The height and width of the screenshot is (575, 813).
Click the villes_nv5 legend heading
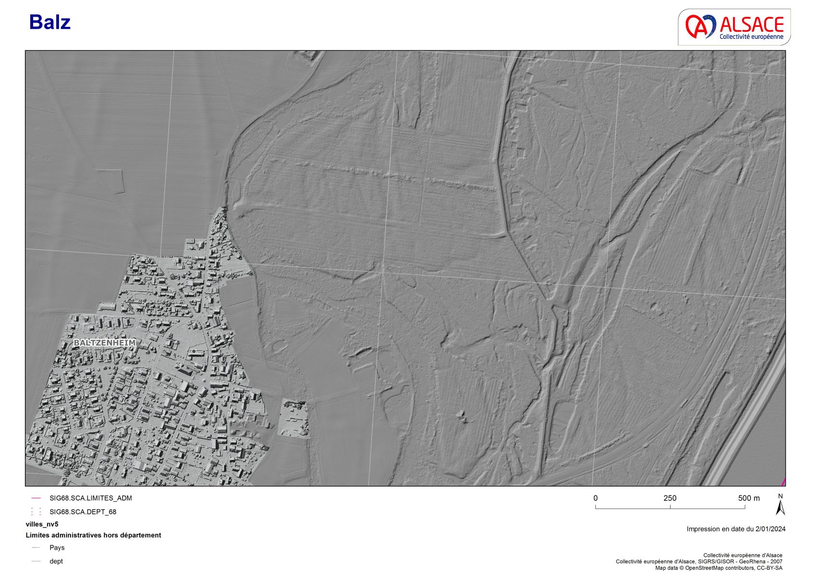click(x=42, y=524)
